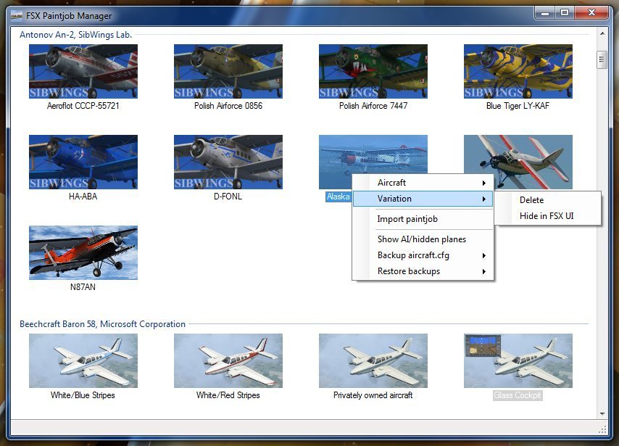The image size is (619, 446).
Task: Select the Blue Tiger LY-KAF thumbnail
Action: tap(518, 71)
